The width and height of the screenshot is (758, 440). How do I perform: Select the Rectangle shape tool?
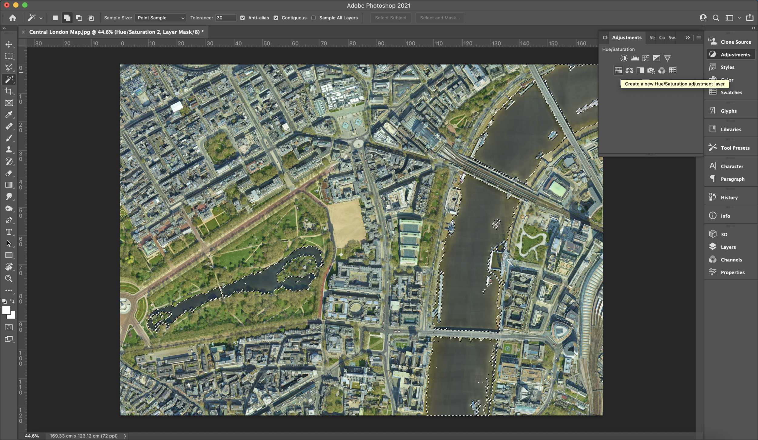click(x=9, y=255)
